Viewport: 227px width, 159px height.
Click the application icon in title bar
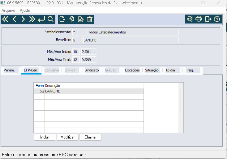(x=3, y=3)
